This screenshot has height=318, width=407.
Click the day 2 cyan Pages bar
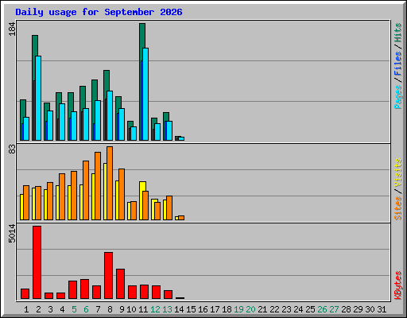[38, 98]
